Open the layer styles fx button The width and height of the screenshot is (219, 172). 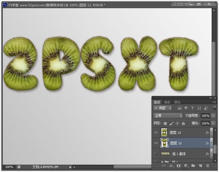pyautogui.click(x=171, y=165)
